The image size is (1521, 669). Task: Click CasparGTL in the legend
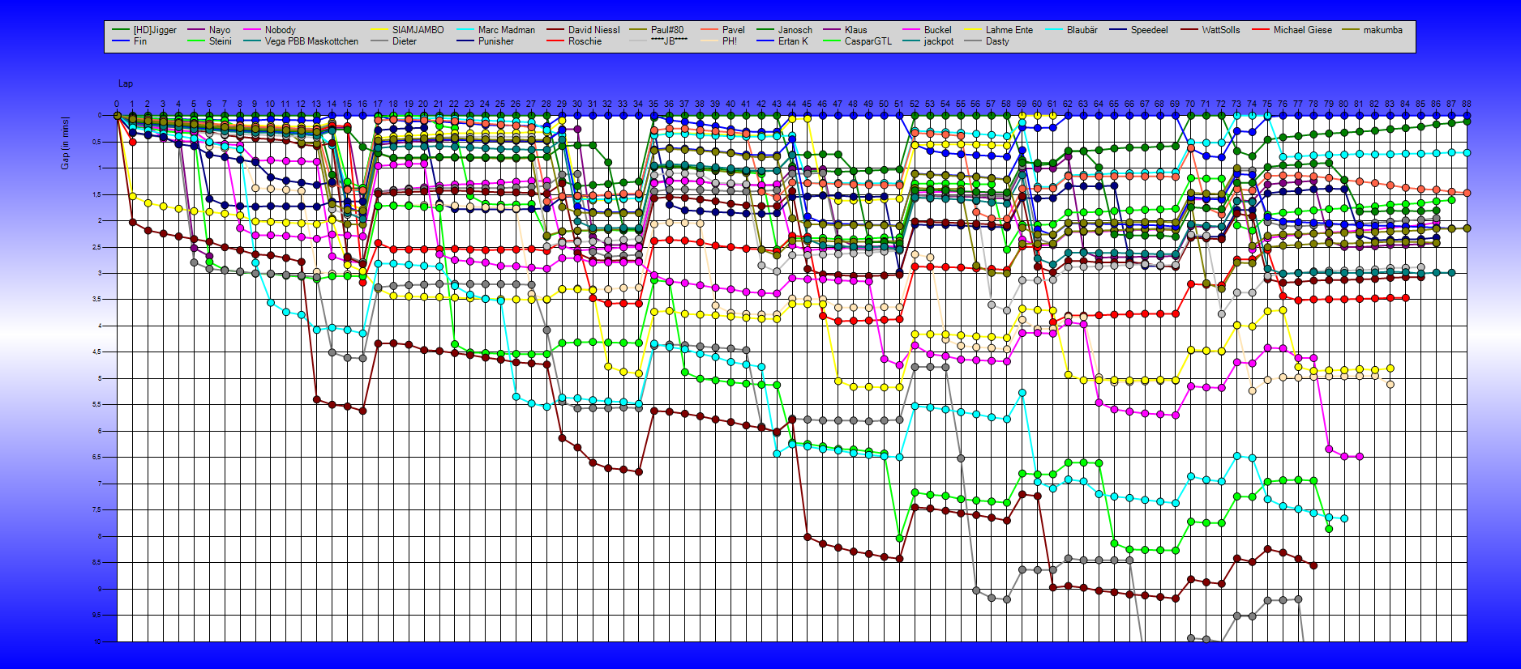click(x=858, y=41)
